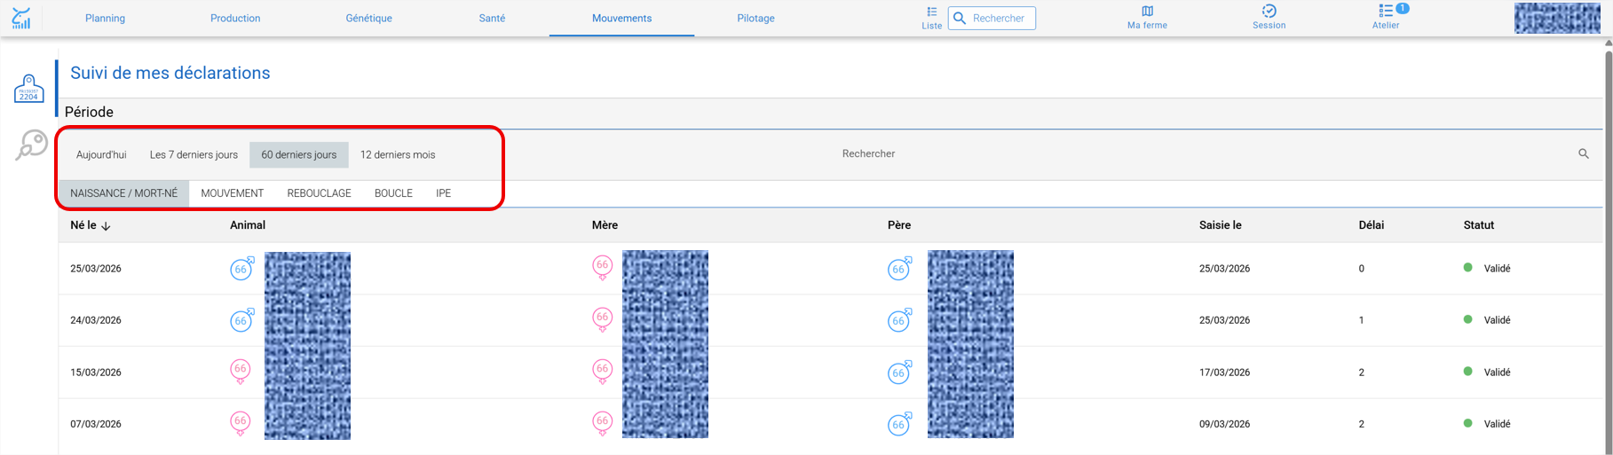Click the 15/03/2026 birth date cell
This screenshot has width=1613, height=455.
(x=96, y=373)
